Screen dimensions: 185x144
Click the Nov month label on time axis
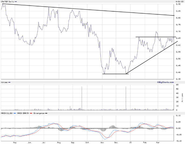click(102, 142)
